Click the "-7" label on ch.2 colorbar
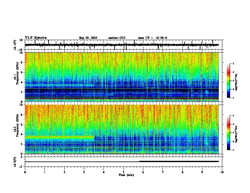Image resolution: width=250 pixels, height=193 pixels. tap(233, 150)
